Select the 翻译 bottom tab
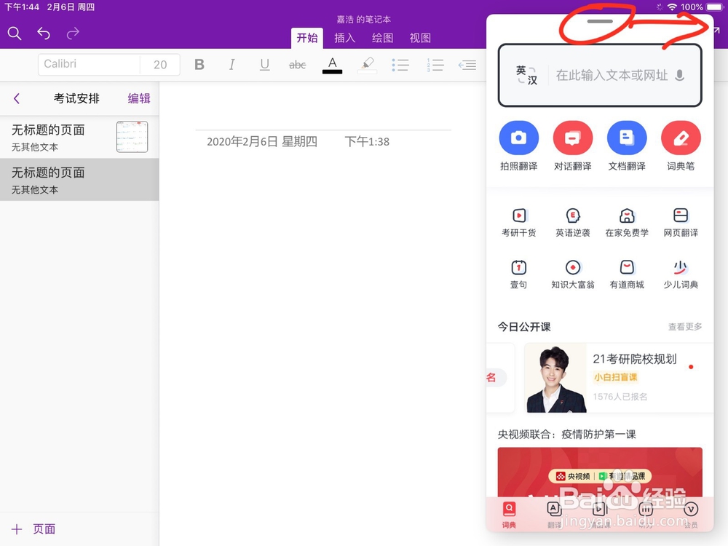Image resolution: width=728 pixels, height=546 pixels. tap(554, 515)
